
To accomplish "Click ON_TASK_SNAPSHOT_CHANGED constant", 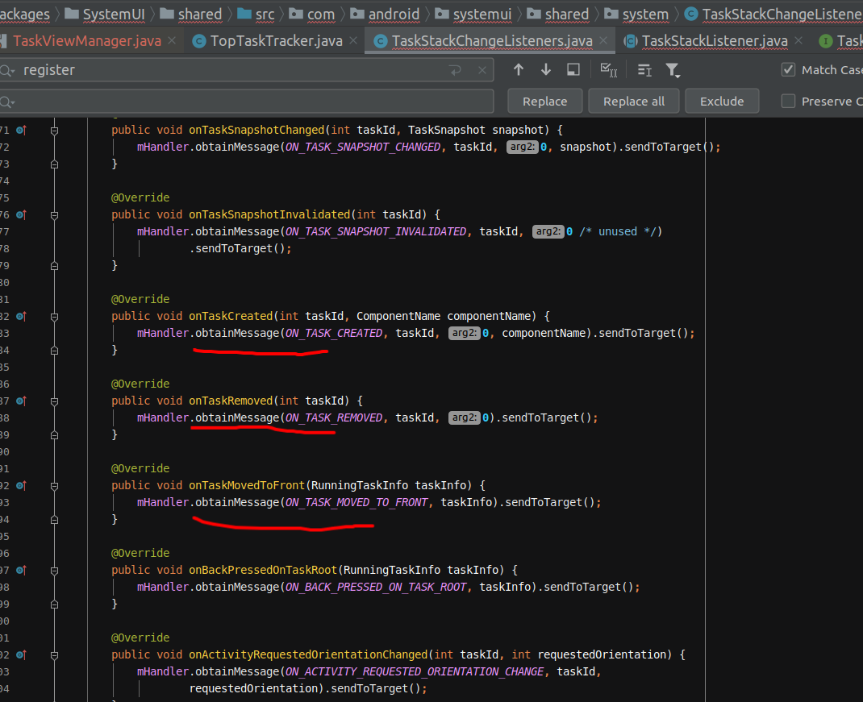I will (x=363, y=147).
